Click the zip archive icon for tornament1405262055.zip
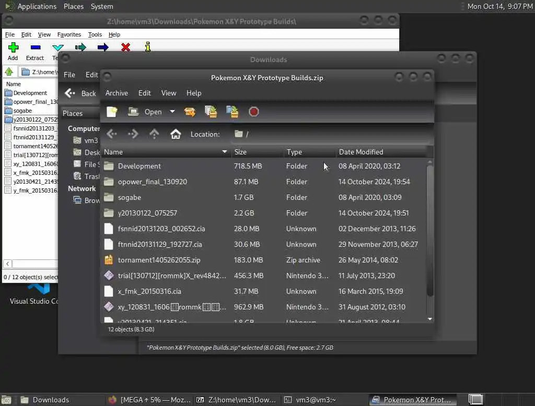This screenshot has height=406, width=535. pyautogui.click(x=109, y=260)
